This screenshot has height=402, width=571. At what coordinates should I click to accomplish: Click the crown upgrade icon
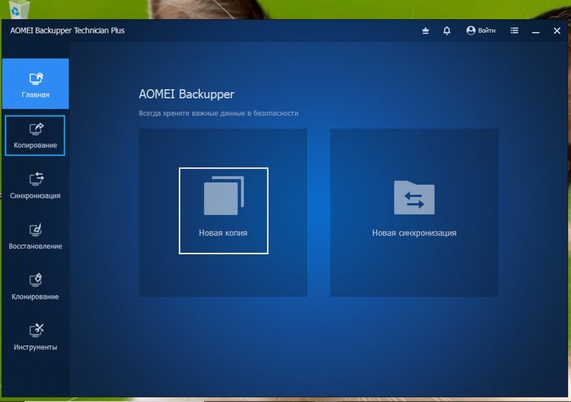[425, 30]
